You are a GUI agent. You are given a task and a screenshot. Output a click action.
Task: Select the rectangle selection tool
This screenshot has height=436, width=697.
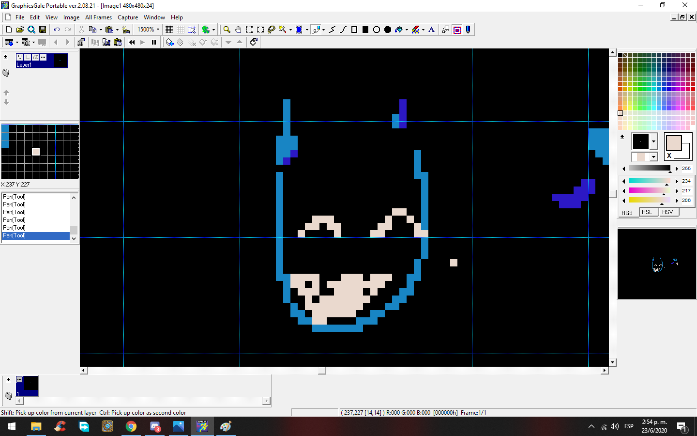[x=249, y=30]
